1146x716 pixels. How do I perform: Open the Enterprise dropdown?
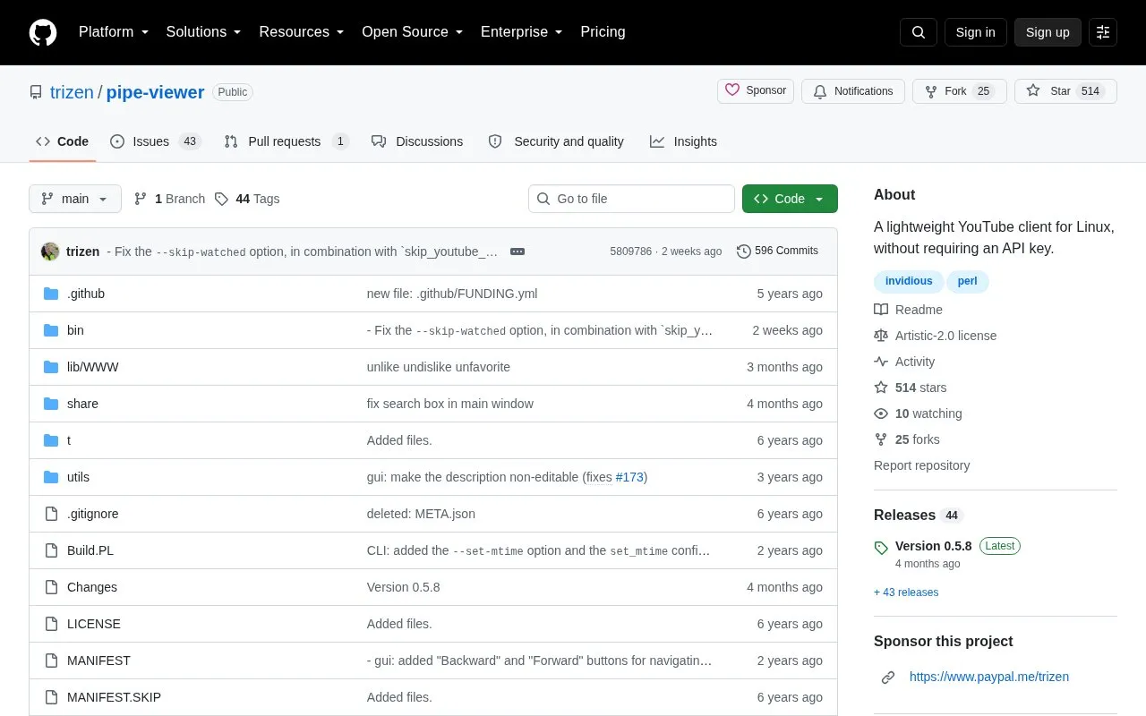[x=522, y=32]
